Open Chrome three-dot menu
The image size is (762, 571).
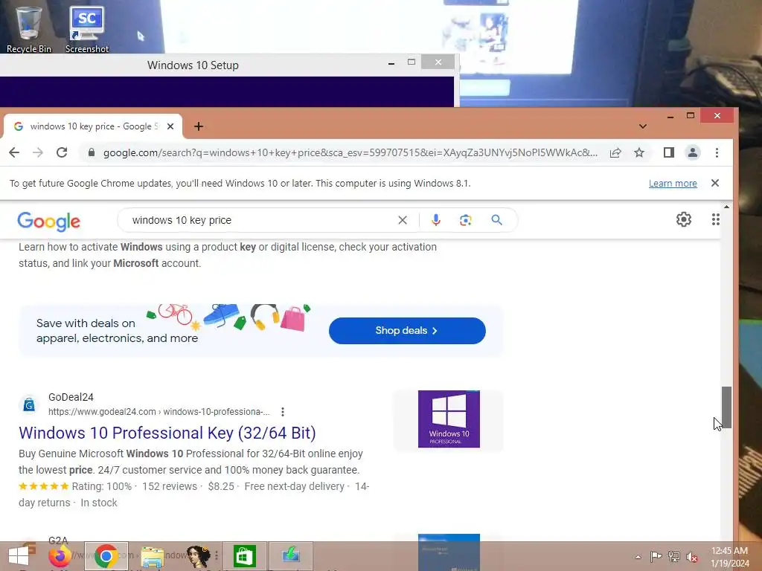[717, 152]
